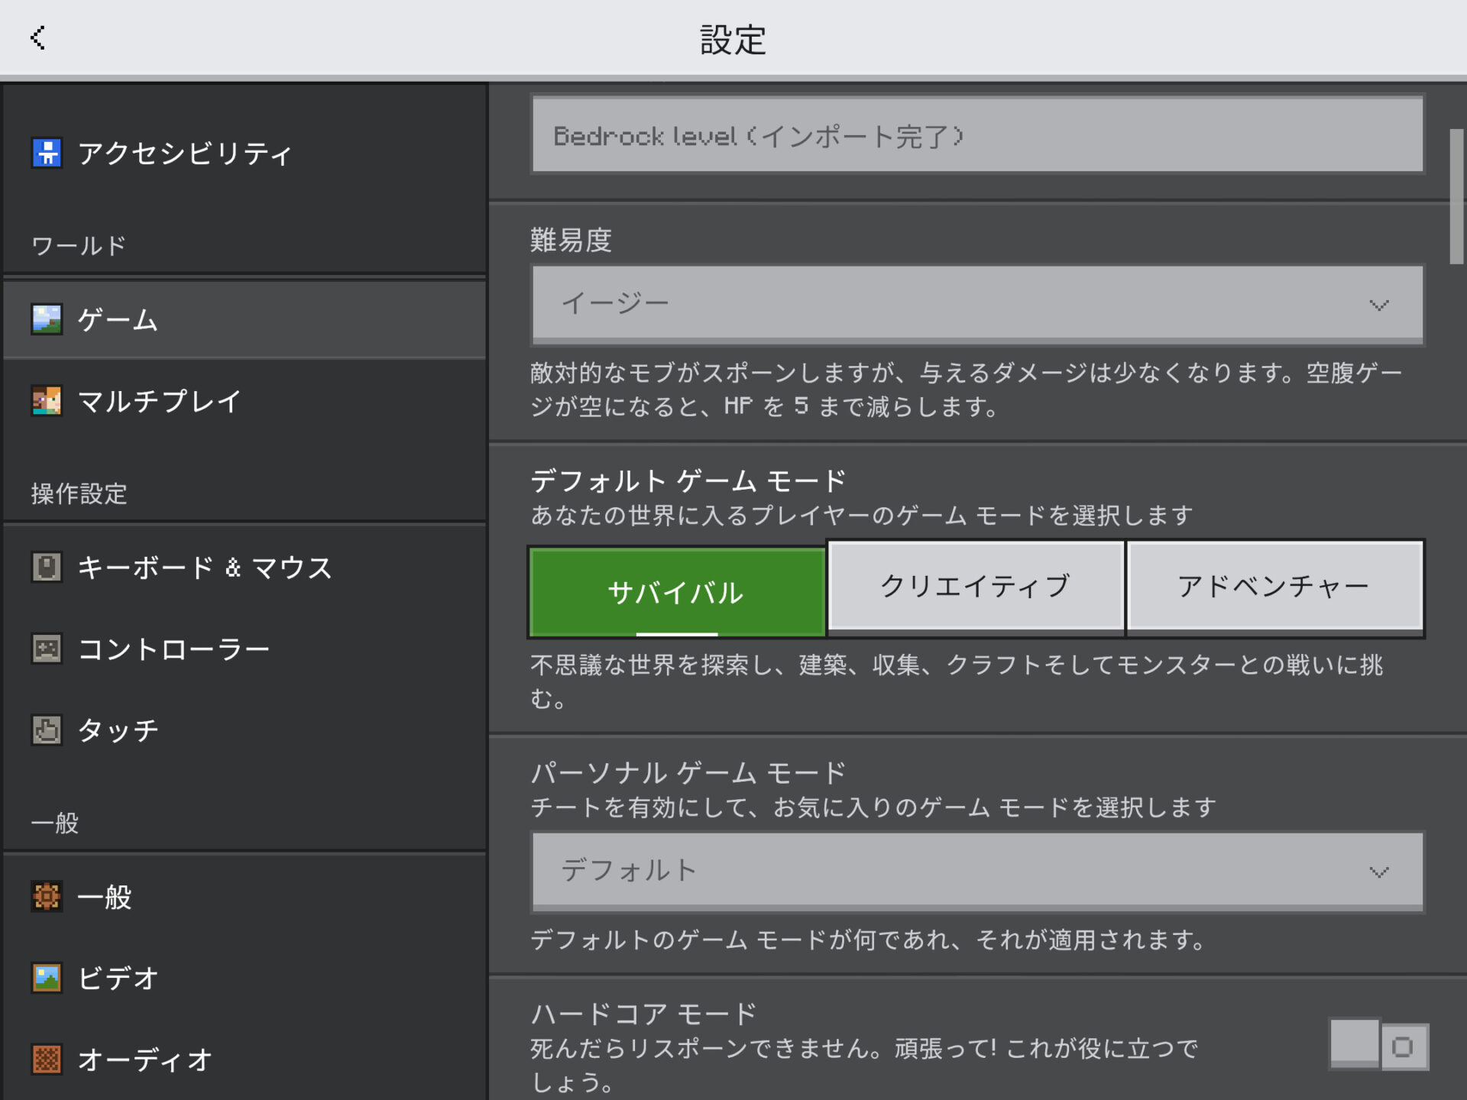Click the Bedrock level world name field
The height and width of the screenshot is (1100, 1467).
(976, 136)
